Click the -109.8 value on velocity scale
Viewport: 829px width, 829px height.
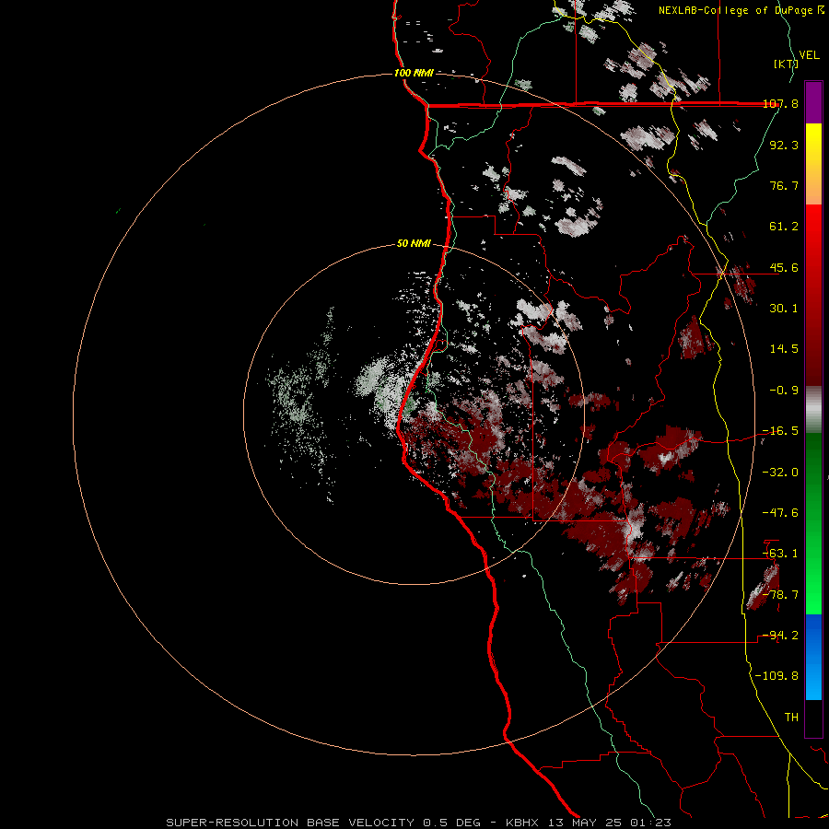pos(776,676)
